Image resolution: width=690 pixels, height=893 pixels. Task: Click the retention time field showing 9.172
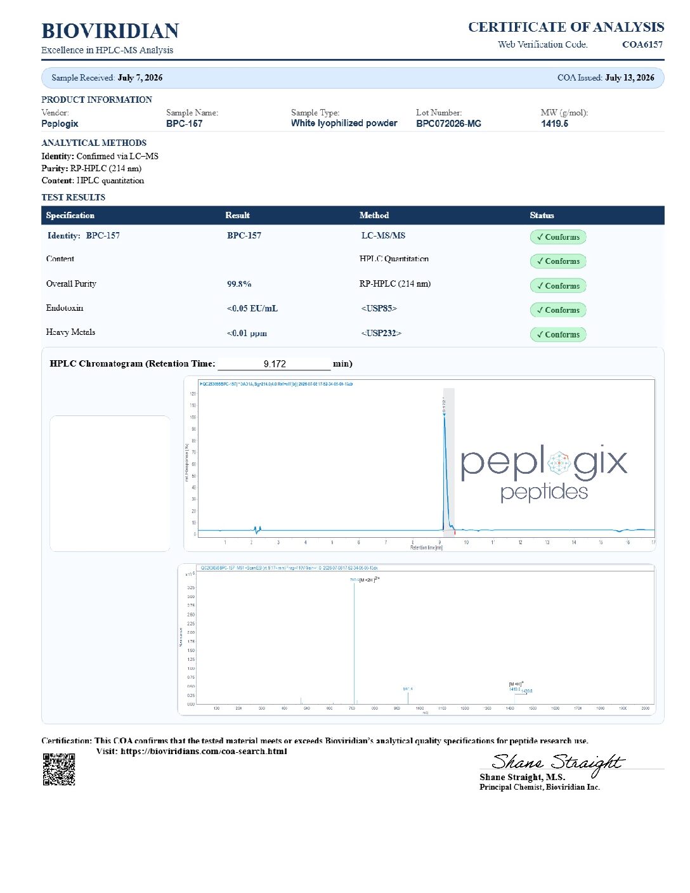[x=274, y=364]
